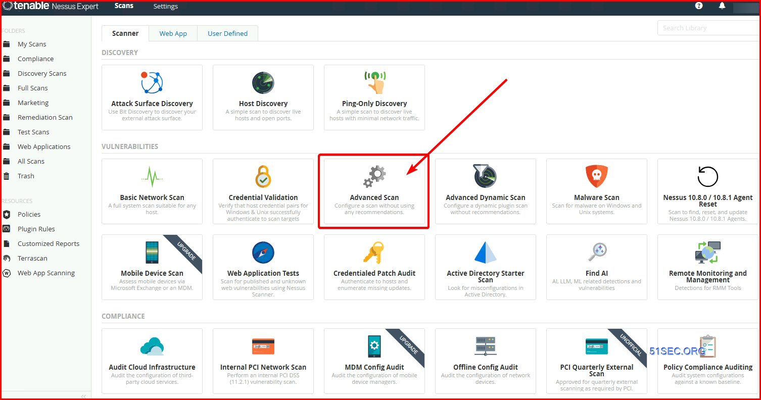Switch to the Web App tab
The width and height of the screenshot is (761, 400).
[x=173, y=33]
